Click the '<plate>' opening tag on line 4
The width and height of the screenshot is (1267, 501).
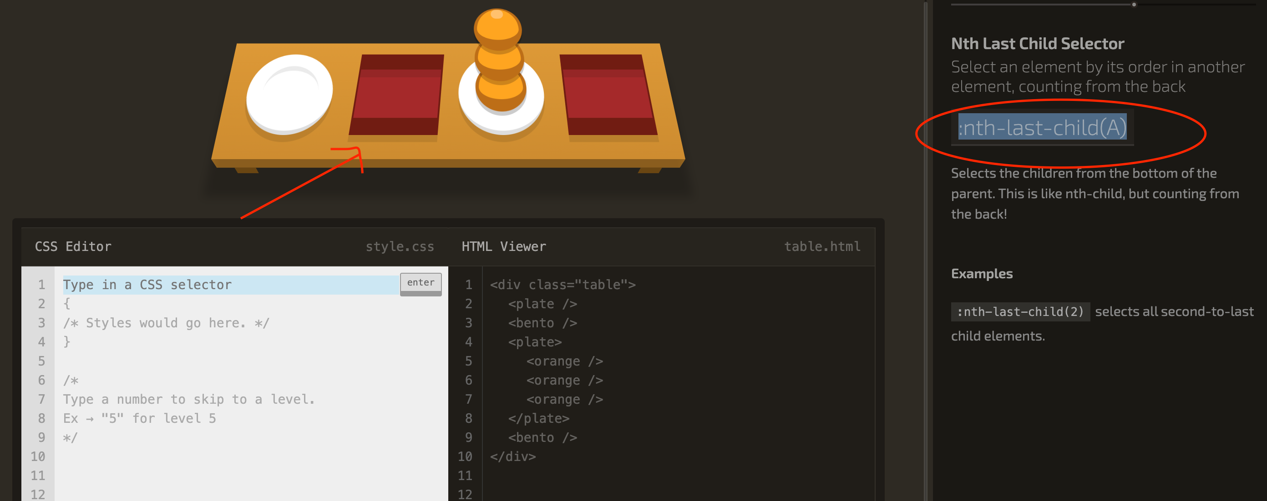point(535,342)
